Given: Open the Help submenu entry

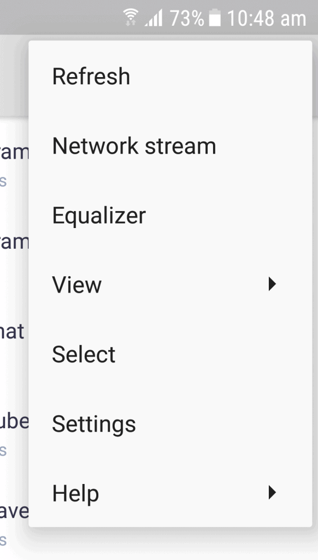Looking at the screenshot, I should 170,493.
